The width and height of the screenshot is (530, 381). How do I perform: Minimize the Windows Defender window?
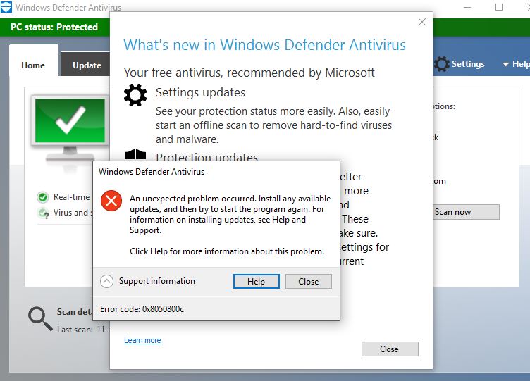pos(467,7)
